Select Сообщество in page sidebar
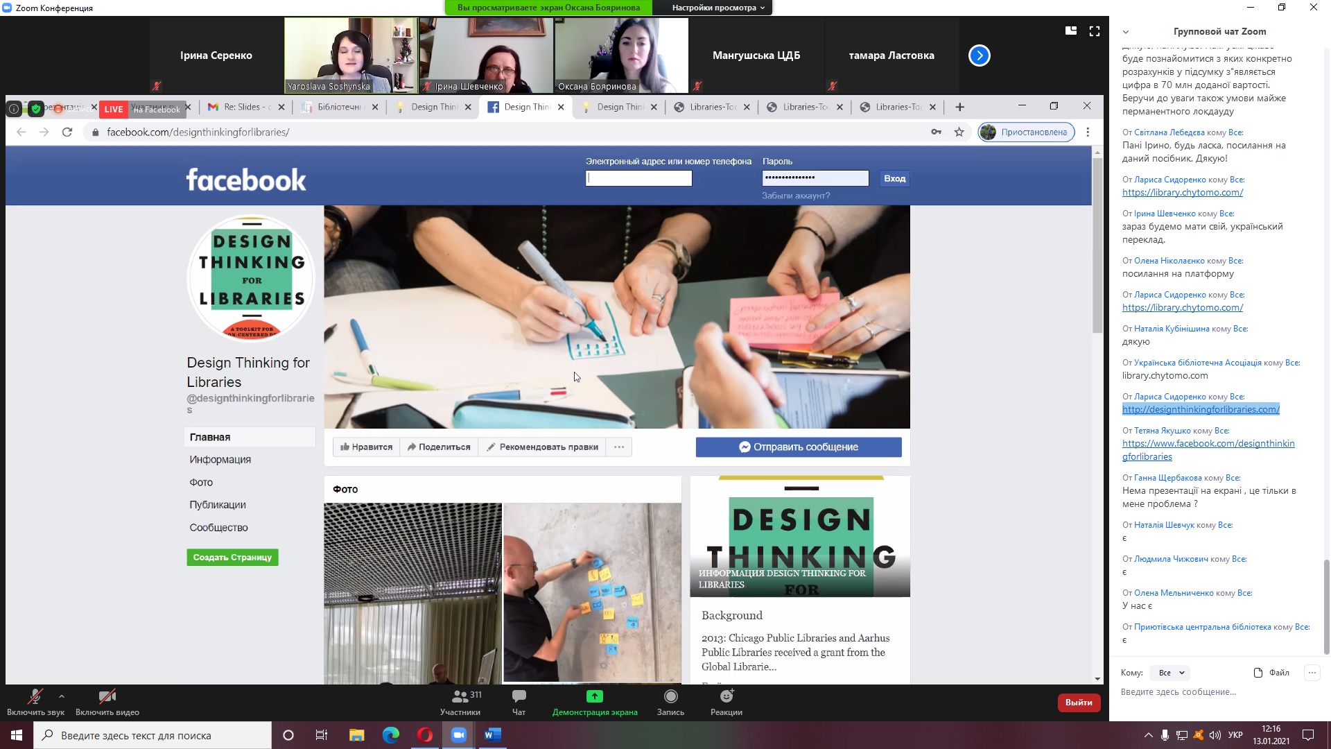The width and height of the screenshot is (1331, 749). (218, 528)
